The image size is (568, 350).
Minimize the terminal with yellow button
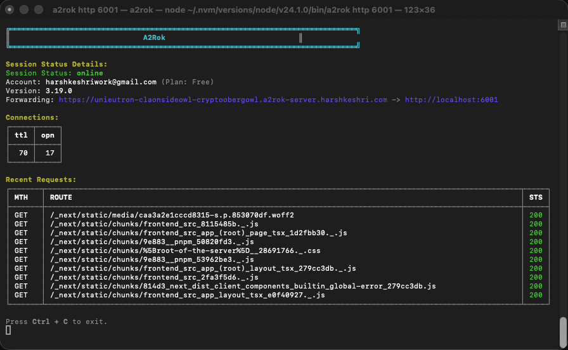pyautogui.click(x=24, y=10)
